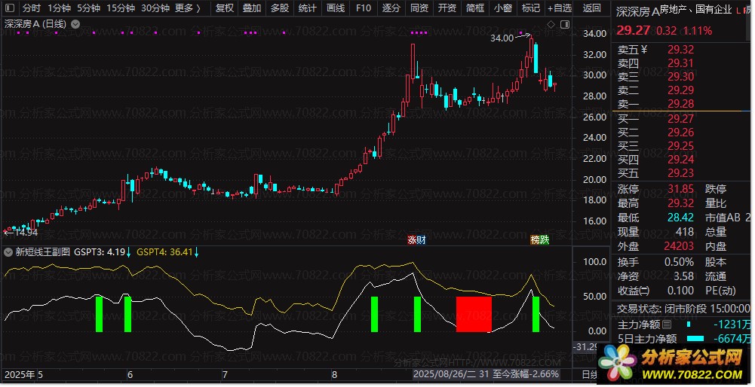This screenshot has height=387, width=755.
Task: Switch to 15分钟 chart period
Action: pos(121,8)
